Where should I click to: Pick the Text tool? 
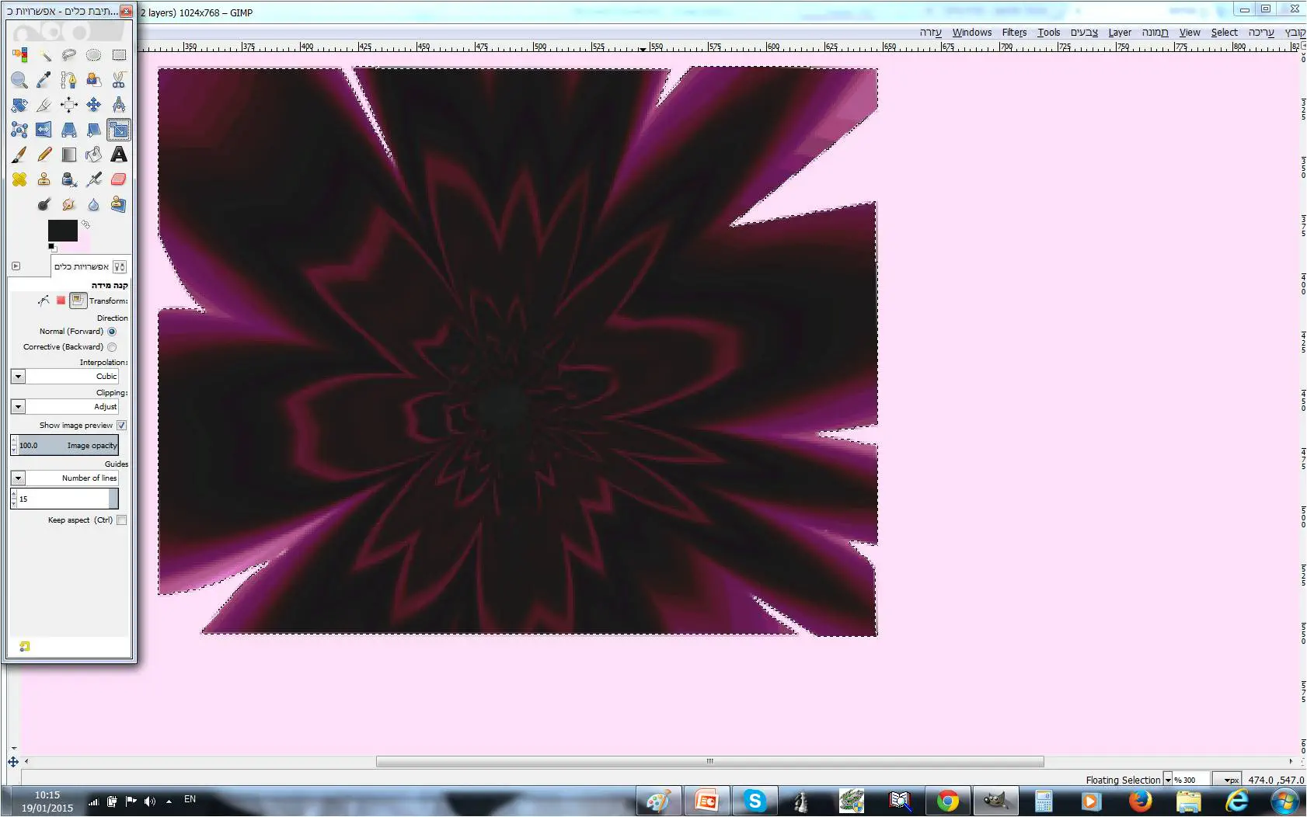point(118,155)
